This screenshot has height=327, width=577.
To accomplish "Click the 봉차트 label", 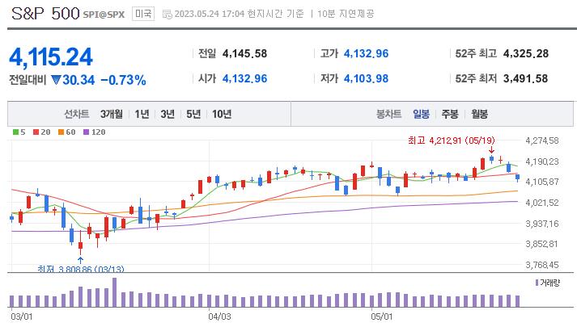I will tap(388, 114).
